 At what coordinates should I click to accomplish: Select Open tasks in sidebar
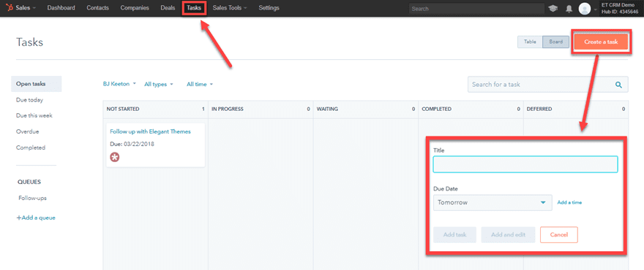(x=36, y=84)
